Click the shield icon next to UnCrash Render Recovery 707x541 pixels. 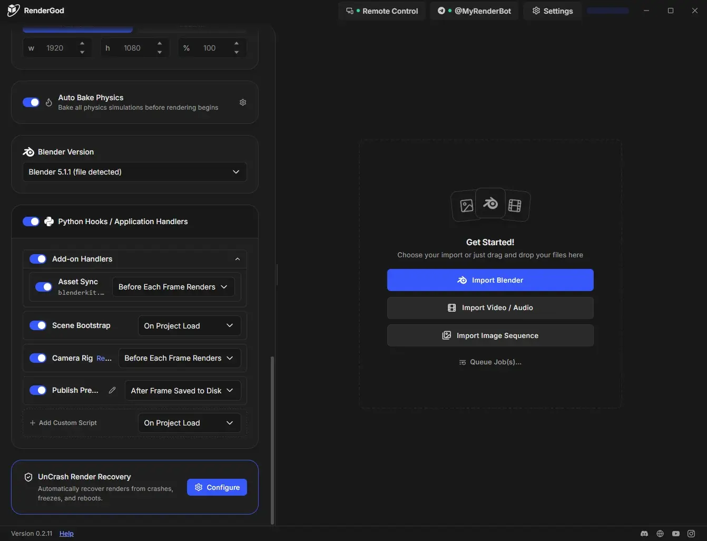pyautogui.click(x=28, y=477)
